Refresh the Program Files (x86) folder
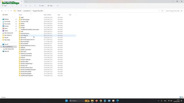The width and height of the screenshot is (184, 103). tap(162, 11)
